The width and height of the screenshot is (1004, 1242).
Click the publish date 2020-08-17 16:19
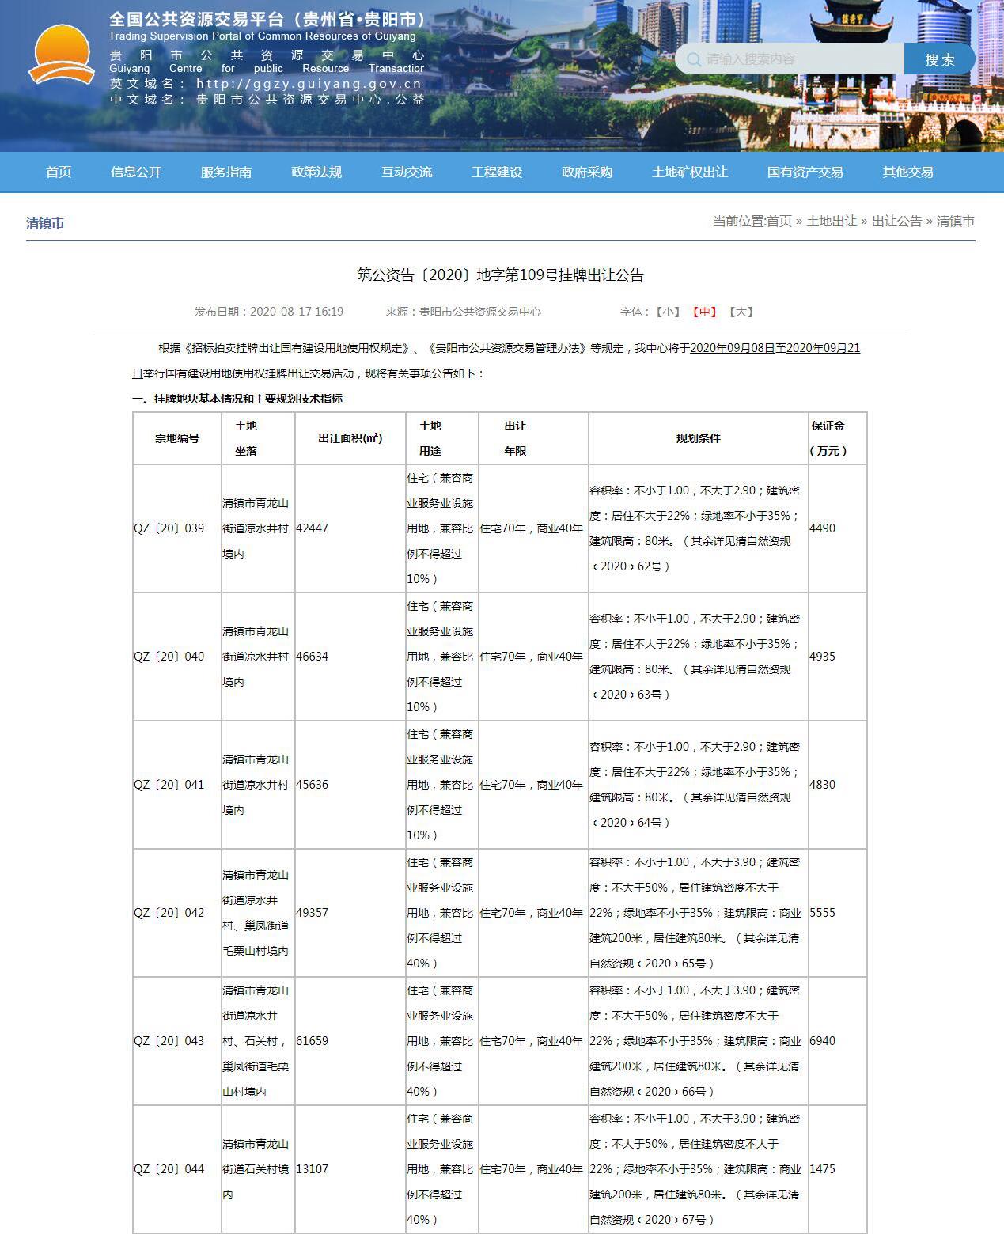tap(297, 312)
